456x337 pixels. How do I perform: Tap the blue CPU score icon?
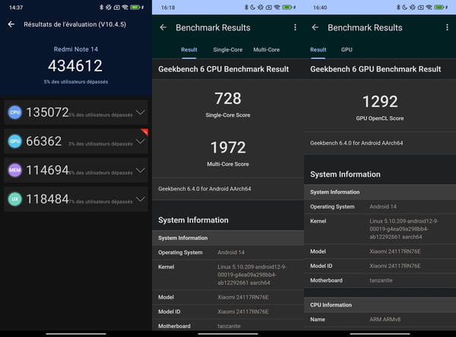point(15,112)
